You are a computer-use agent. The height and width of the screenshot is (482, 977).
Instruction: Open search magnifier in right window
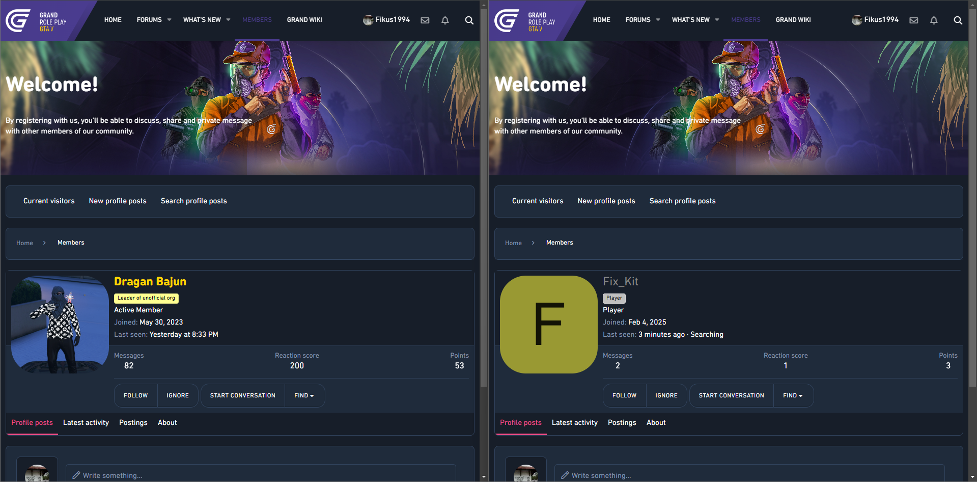pos(958,20)
